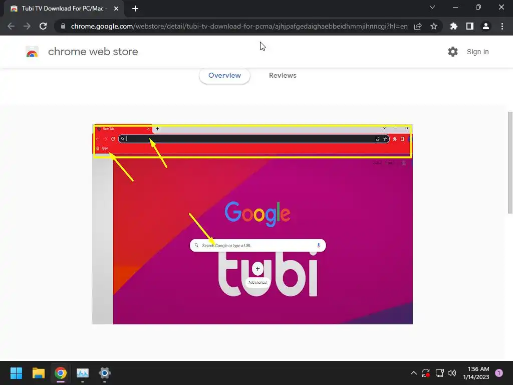Select the Tubi TV Download tab
Image resolution: width=513 pixels, height=385 pixels.
pos(64,9)
